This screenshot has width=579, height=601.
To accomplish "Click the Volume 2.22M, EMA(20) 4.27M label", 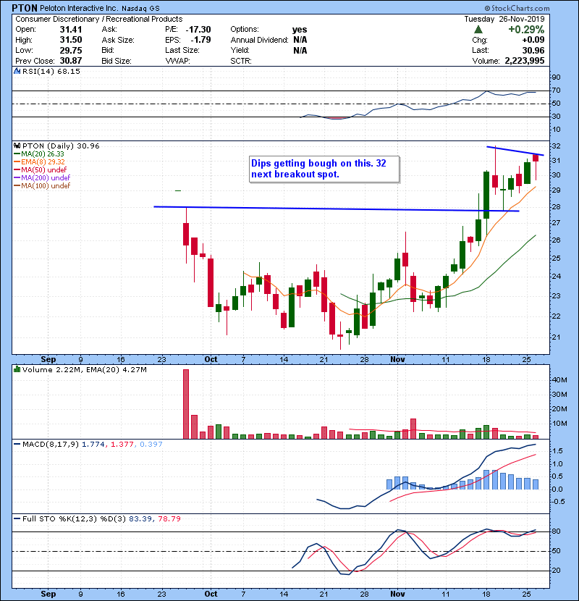I will [84, 370].
